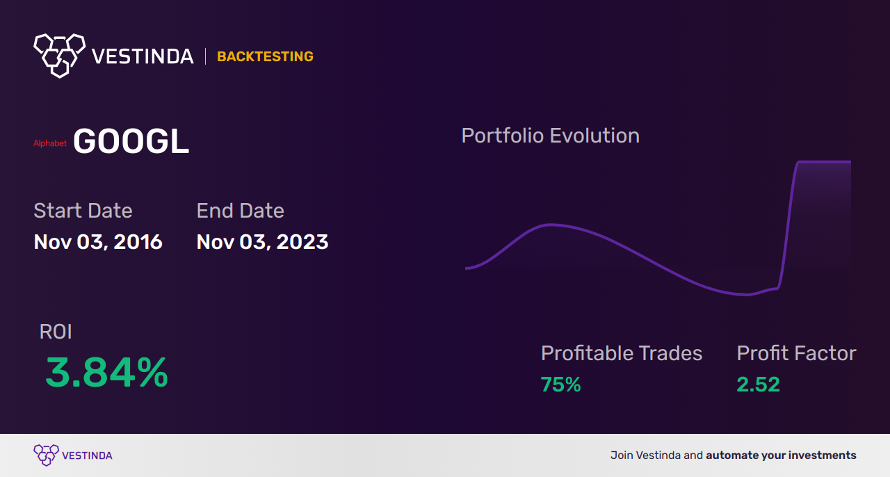
Task: Select the Start Date label
Action: pos(83,211)
